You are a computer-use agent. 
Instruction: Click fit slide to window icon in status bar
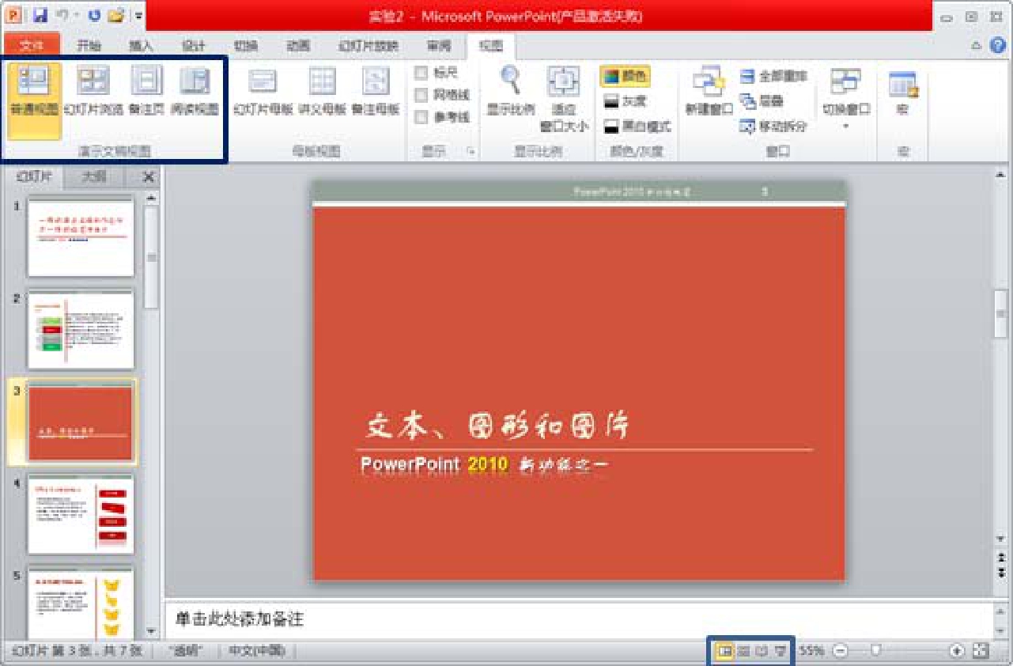981,650
